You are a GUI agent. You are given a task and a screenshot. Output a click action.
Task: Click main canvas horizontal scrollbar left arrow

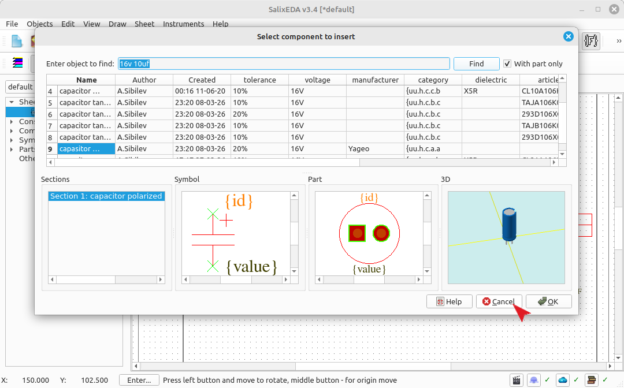(x=136, y=366)
